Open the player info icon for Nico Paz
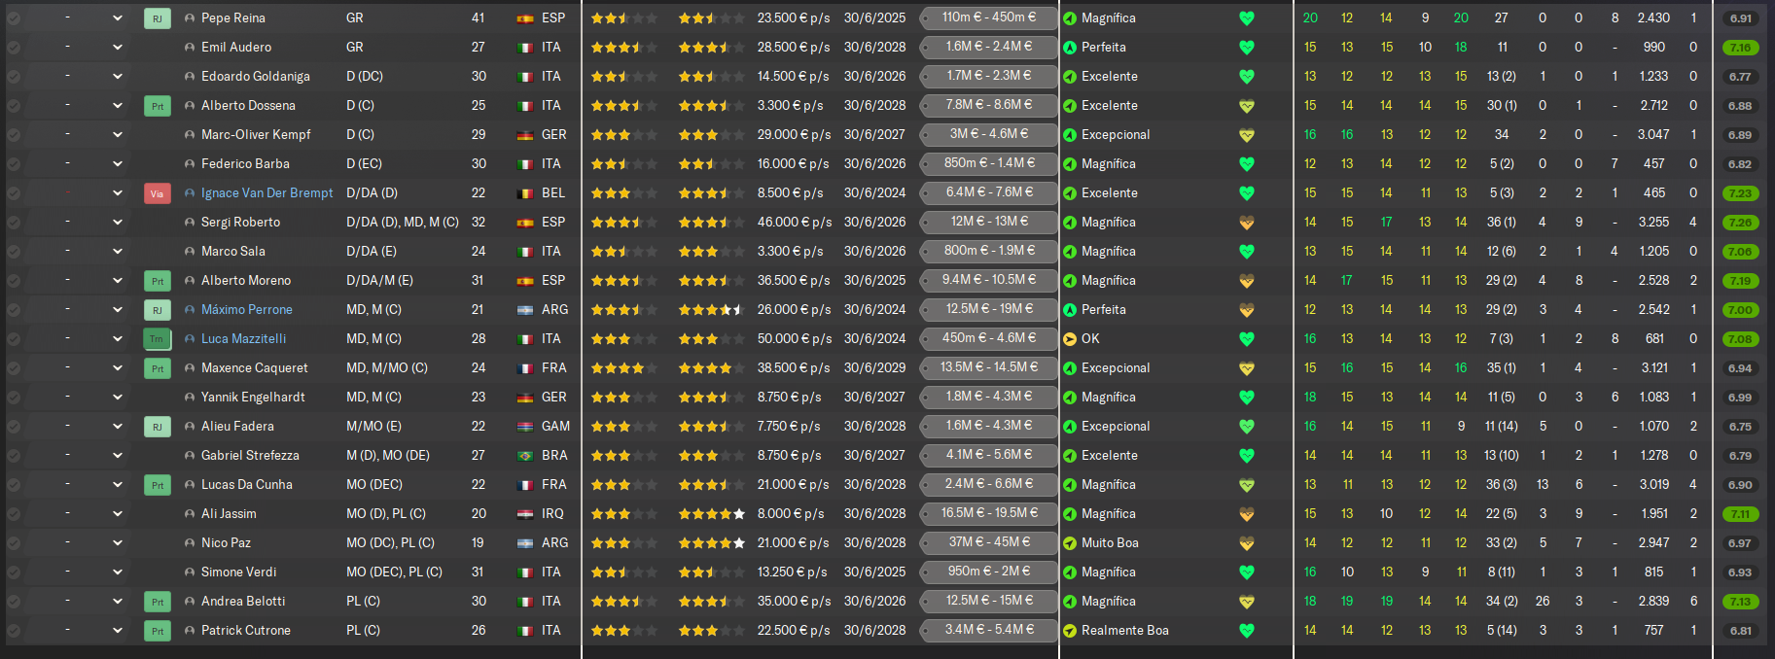Image resolution: width=1775 pixels, height=659 pixels. (190, 543)
